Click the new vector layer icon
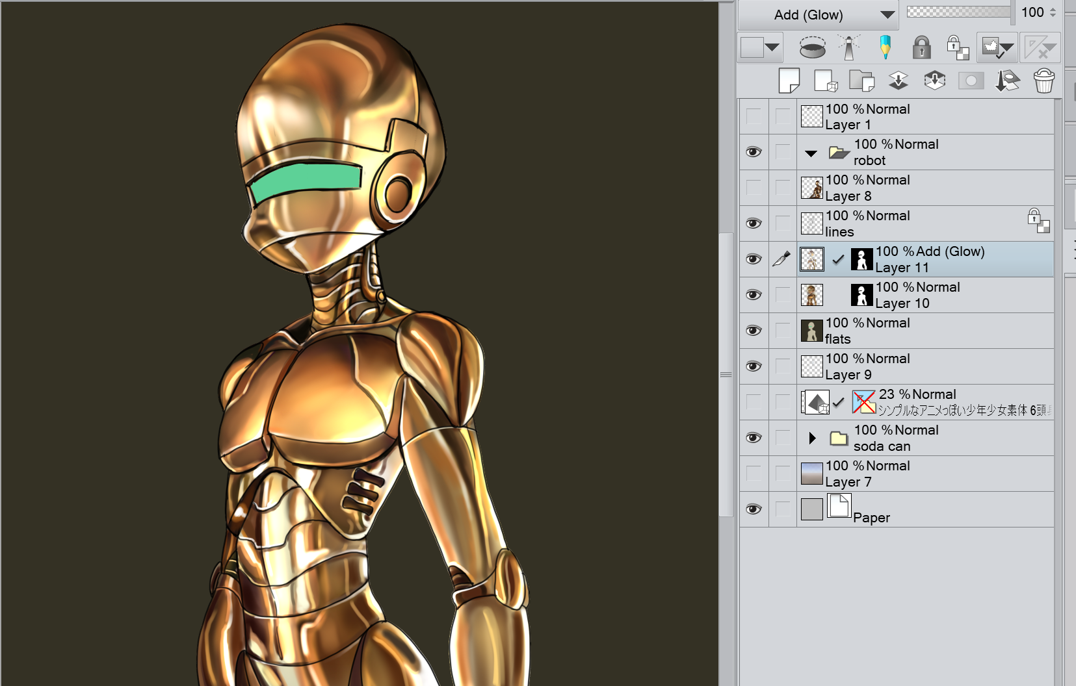Image resolution: width=1076 pixels, height=686 pixels. click(x=825, y=81)
